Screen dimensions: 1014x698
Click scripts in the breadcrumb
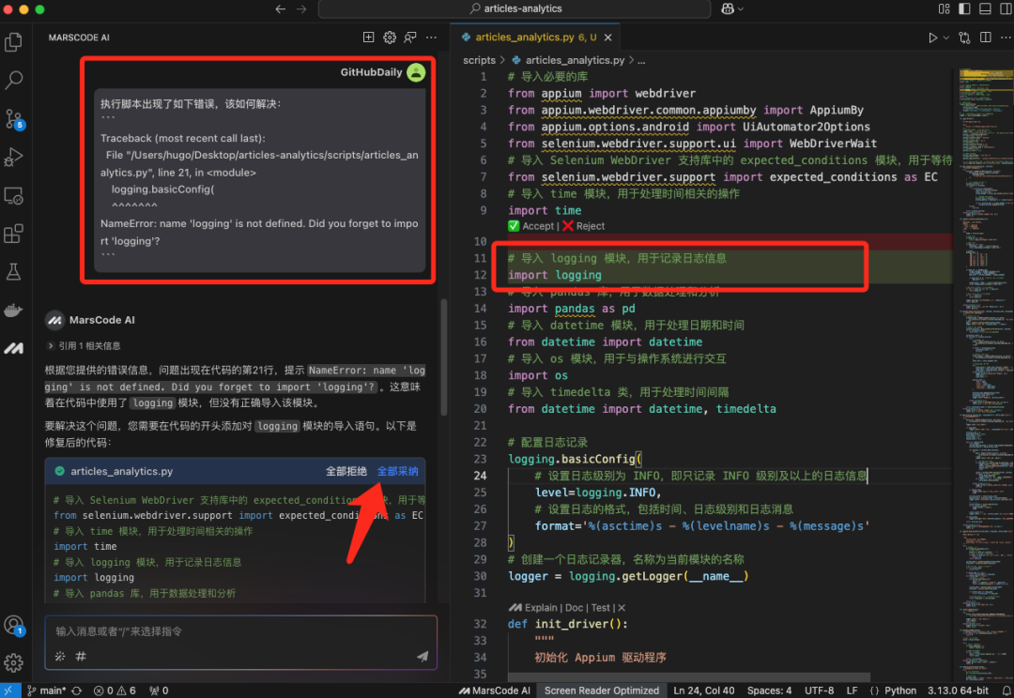(479, 60)
